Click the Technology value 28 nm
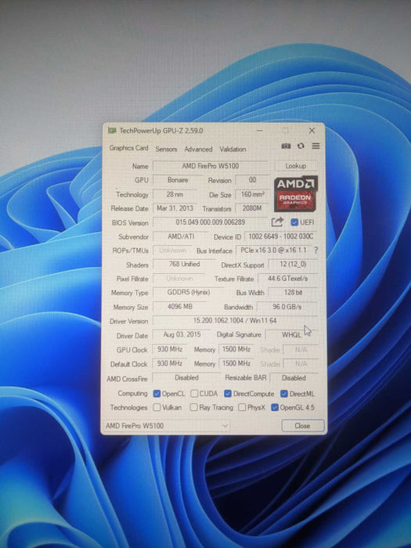 [x=175, y=194]
